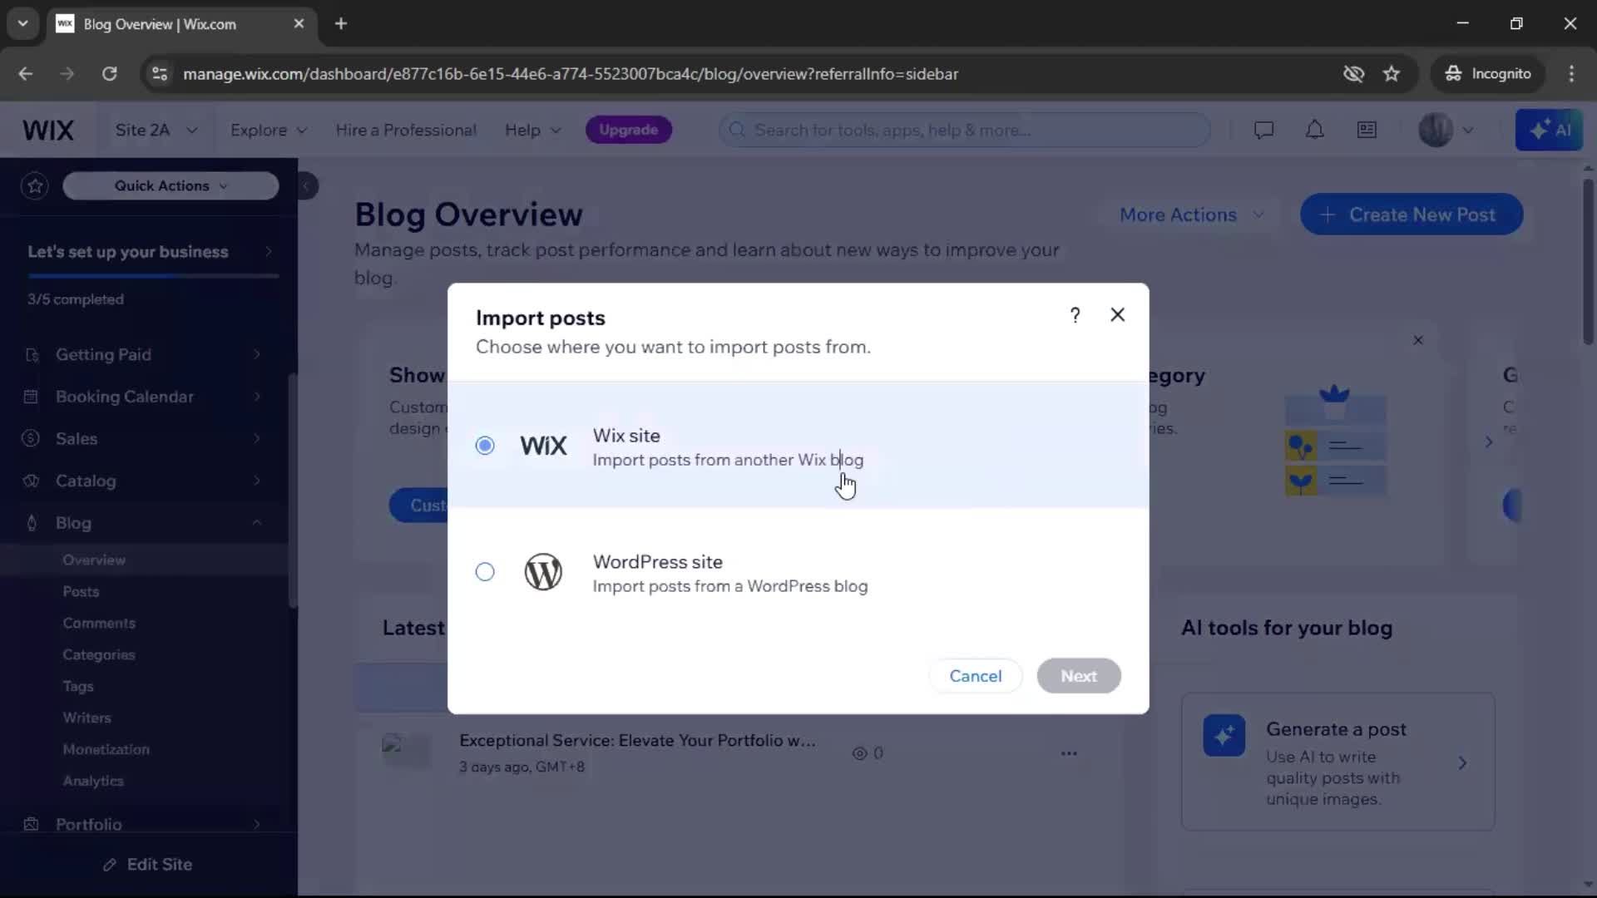Open Hire a Professional link
The image size is (1597, 898).
point(406,130)
